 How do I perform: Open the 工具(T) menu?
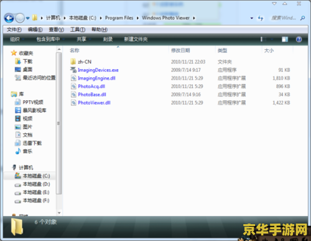(78, 30)
